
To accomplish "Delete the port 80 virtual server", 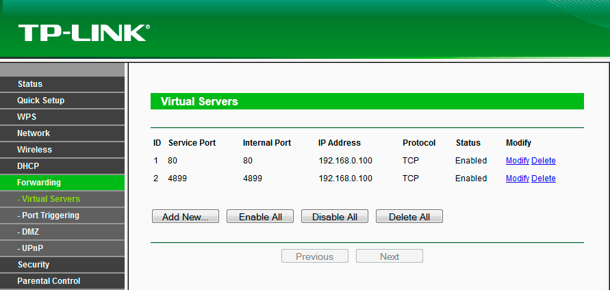I will point(544,161).
